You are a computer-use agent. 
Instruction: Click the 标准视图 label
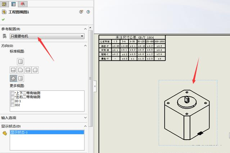(x=17, y=51)
